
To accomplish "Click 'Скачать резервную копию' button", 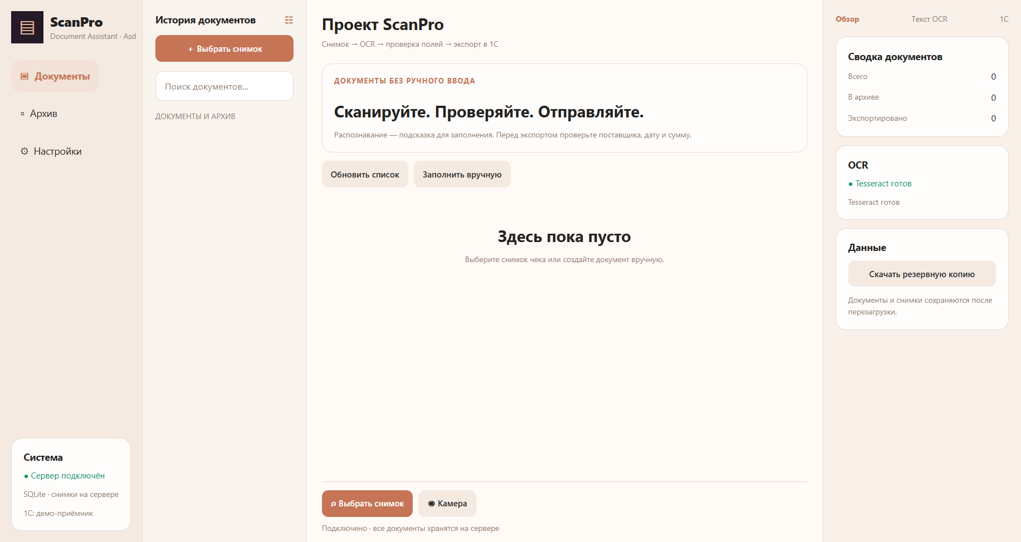I will tap(922, 274).
